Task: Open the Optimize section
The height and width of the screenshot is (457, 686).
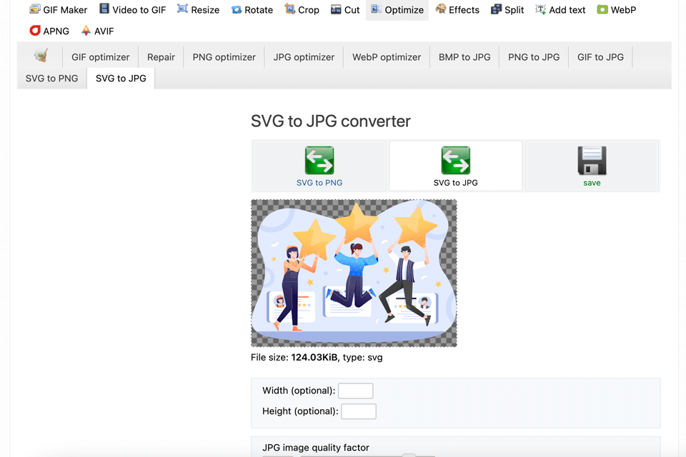Action: [x=397, y=9]
